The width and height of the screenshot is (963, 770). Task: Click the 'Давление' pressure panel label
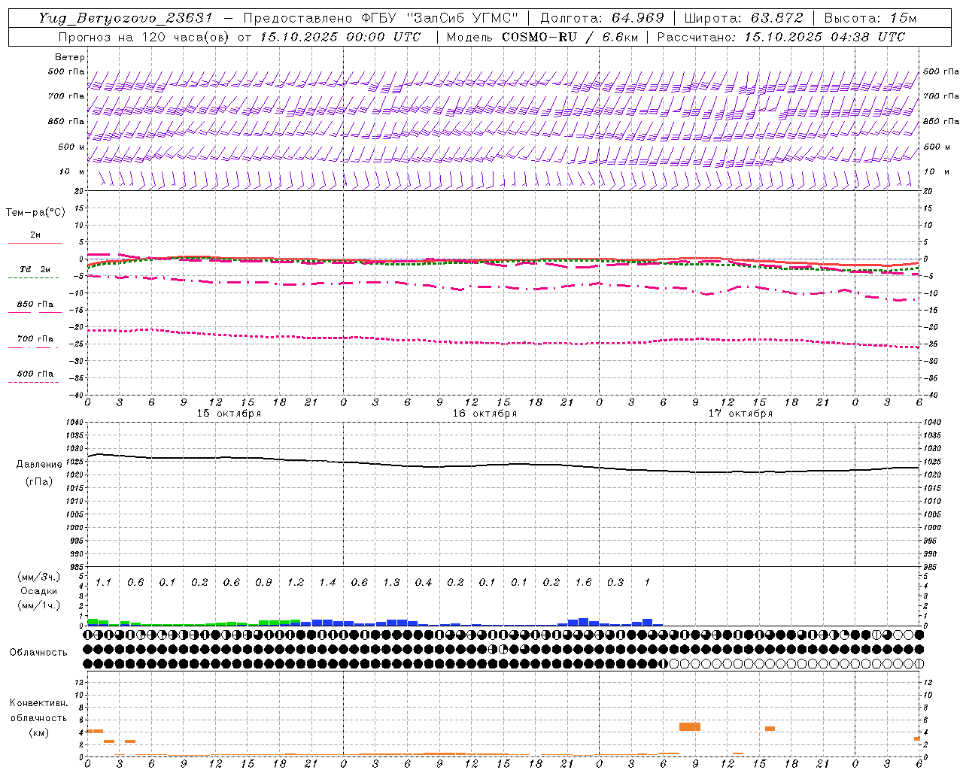click(x=39, y=465)
